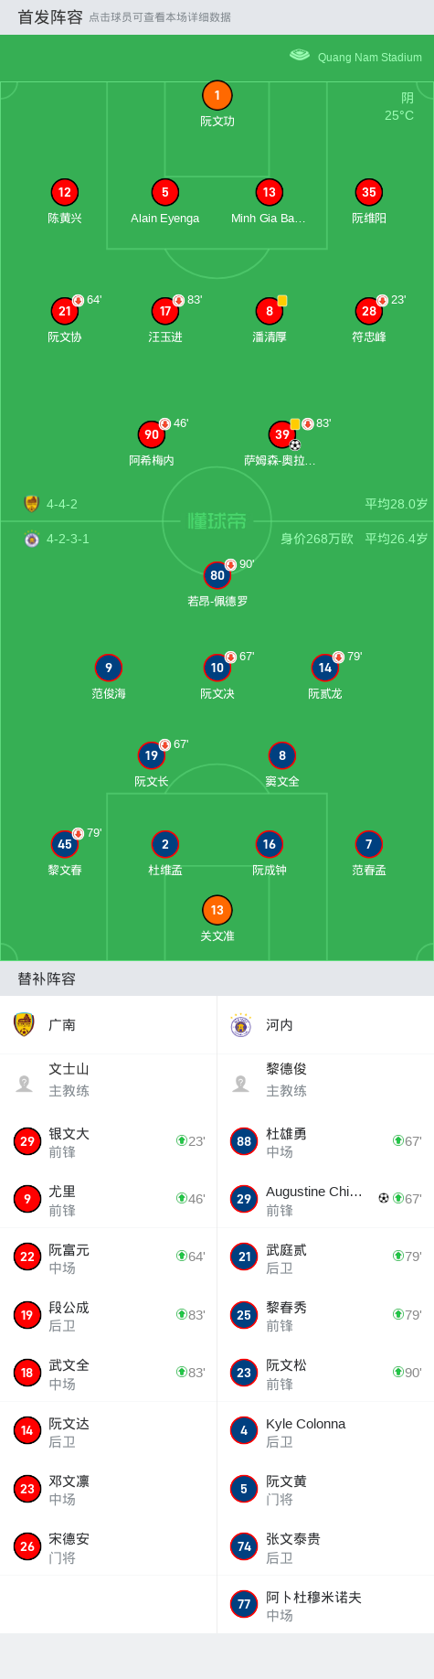
Task: Select substitute Augustine Chi… number 29
Action: point(325,1199)
